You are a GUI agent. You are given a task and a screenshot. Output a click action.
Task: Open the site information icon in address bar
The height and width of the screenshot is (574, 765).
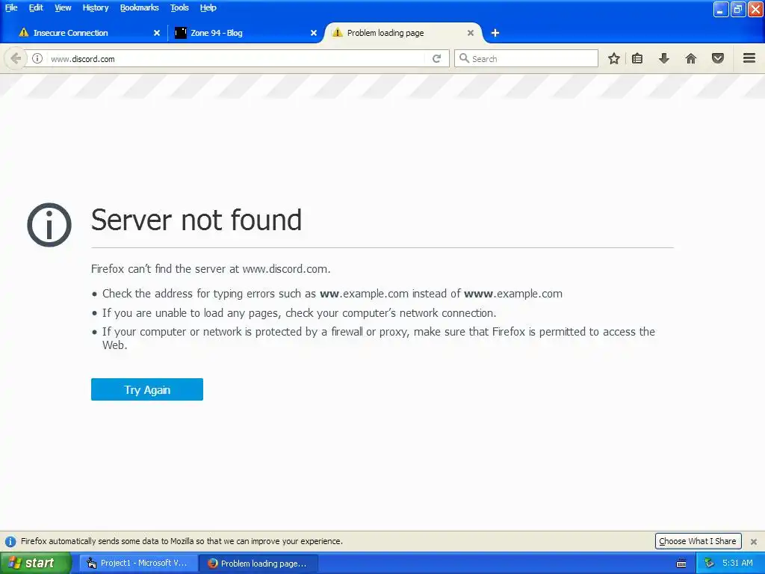click(37, 58)
